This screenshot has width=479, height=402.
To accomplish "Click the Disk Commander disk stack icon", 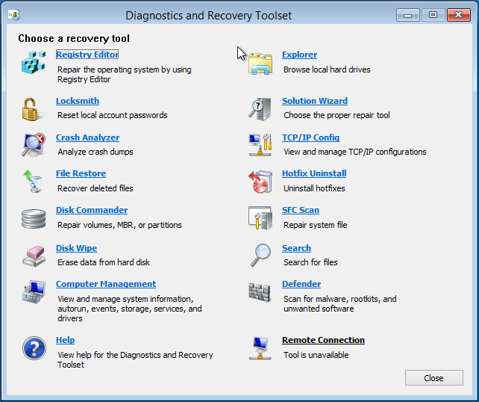I will [x=34, y=218].
